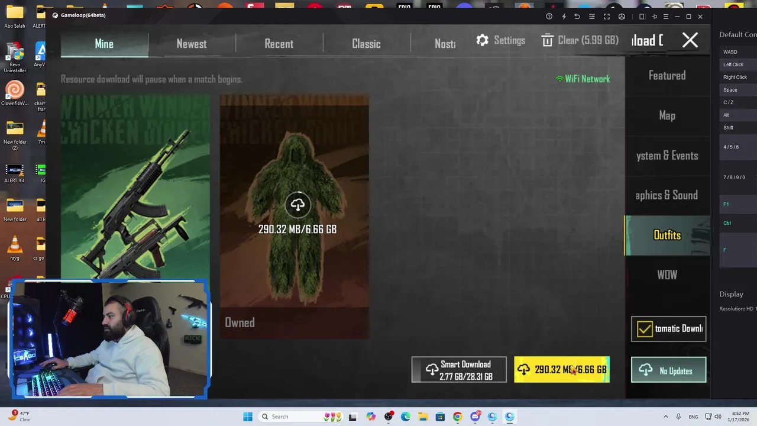Select the System & Events category
Screen dimensions: 757x426
(x=667, y=156)
